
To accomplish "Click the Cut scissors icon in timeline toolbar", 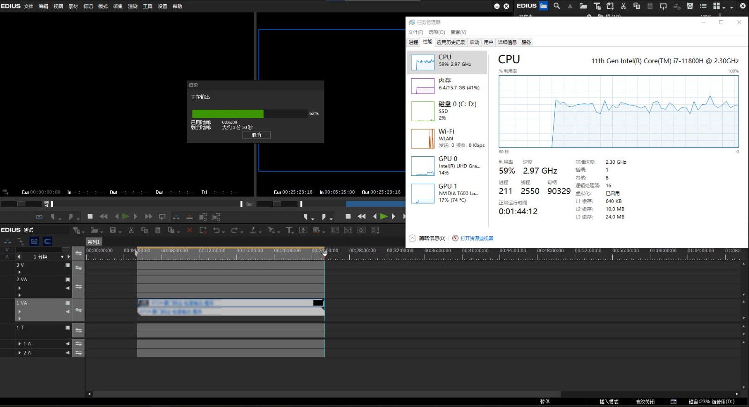I will click(131, 230).
